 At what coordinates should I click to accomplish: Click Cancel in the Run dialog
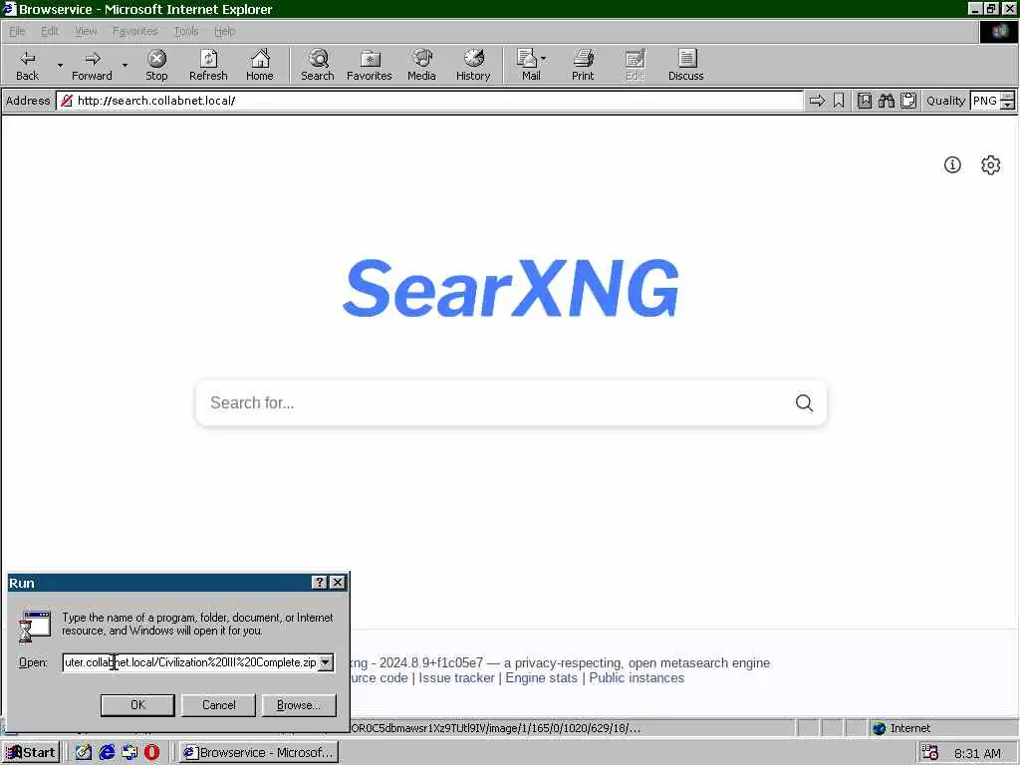pyautogui.click(x=218, y=705)
